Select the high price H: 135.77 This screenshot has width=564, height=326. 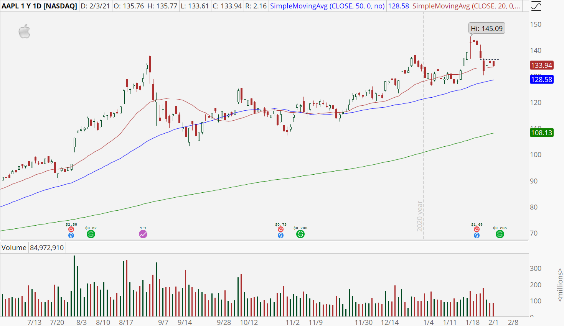point(162,6)
